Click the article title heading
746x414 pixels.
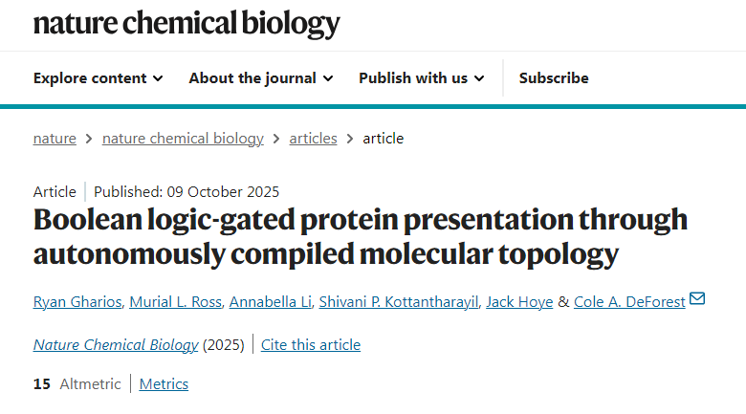tap(360, 236)
